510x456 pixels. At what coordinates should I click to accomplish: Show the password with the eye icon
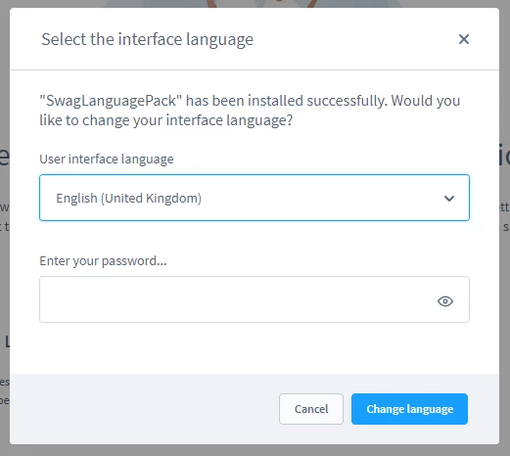pos(445,301)
